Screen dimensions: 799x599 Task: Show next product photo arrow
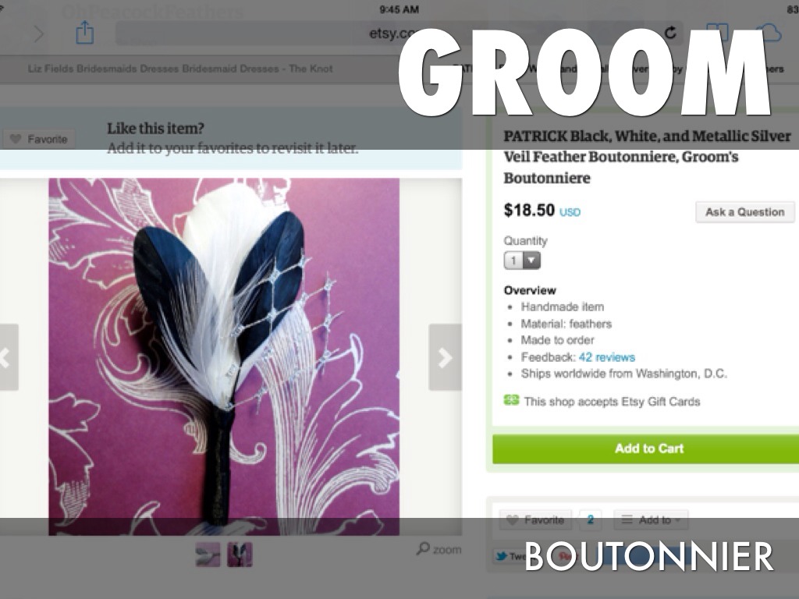pyautogui.click(x=445, y=357)
